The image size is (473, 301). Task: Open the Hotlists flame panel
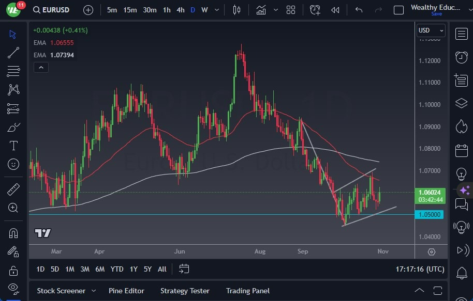461,126
